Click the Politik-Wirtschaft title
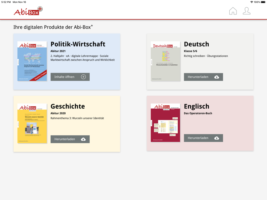The height and width of the screenshot is (200, 267). click(x=78, y=44)
